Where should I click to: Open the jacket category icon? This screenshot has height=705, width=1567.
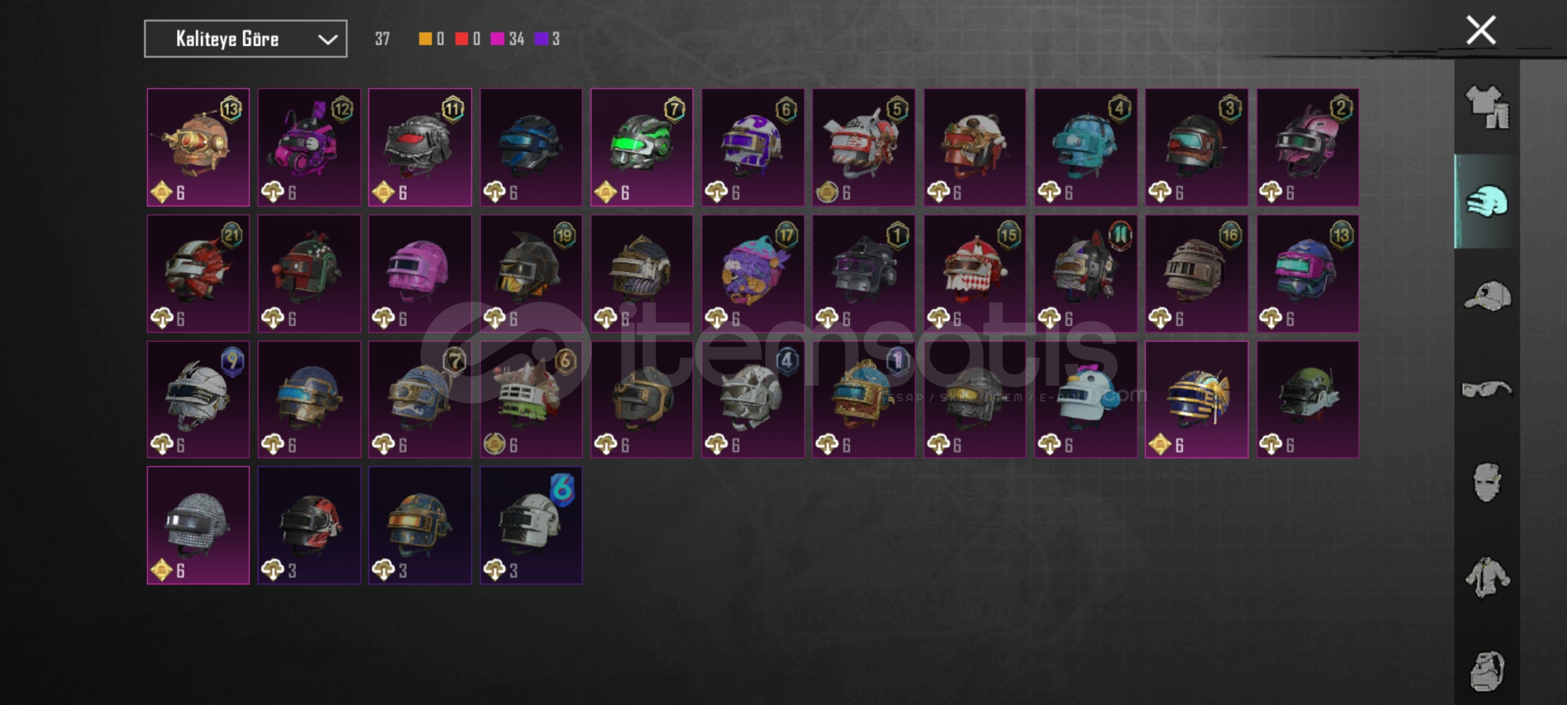click(1487, 577)
